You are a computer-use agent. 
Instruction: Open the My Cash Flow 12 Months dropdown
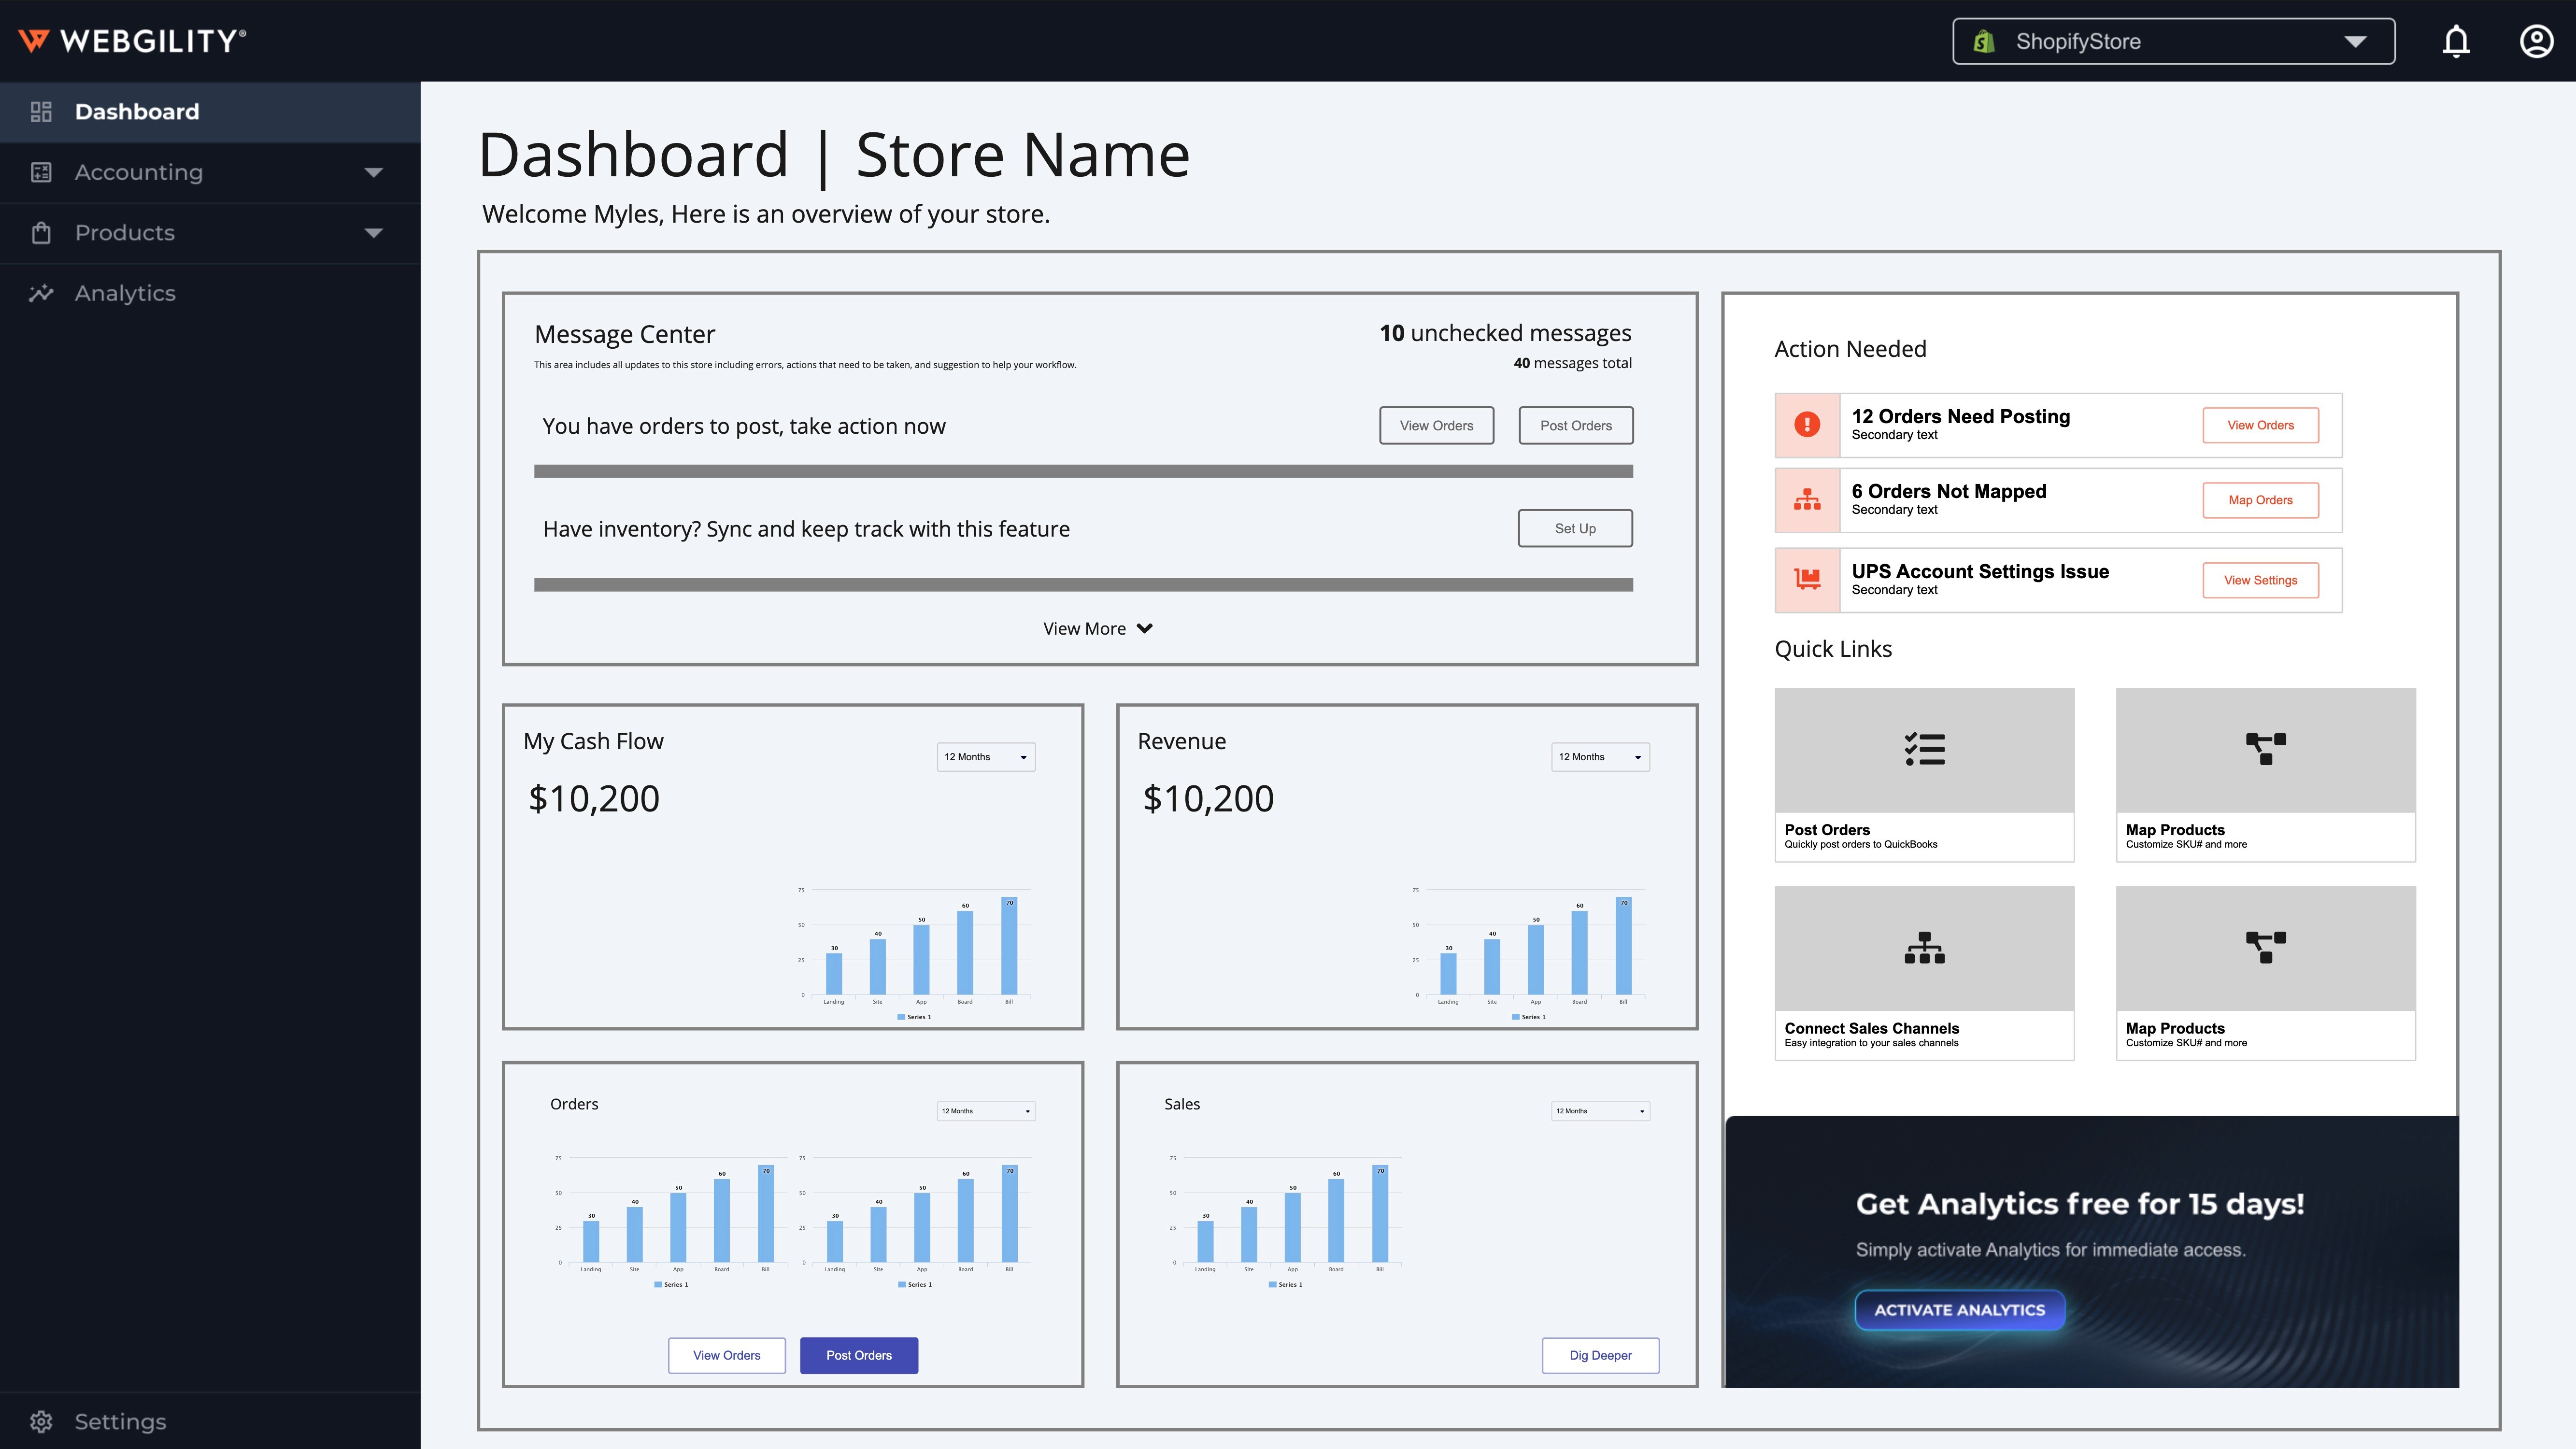click(985, 757)
